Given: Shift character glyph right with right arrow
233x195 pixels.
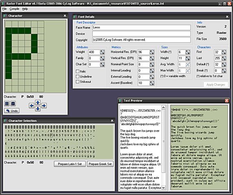Looking at the screenshot, I should (x=44, y=106).
